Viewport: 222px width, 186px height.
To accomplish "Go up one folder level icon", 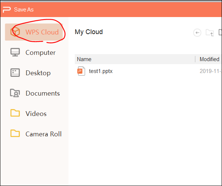I will (210, 33).
